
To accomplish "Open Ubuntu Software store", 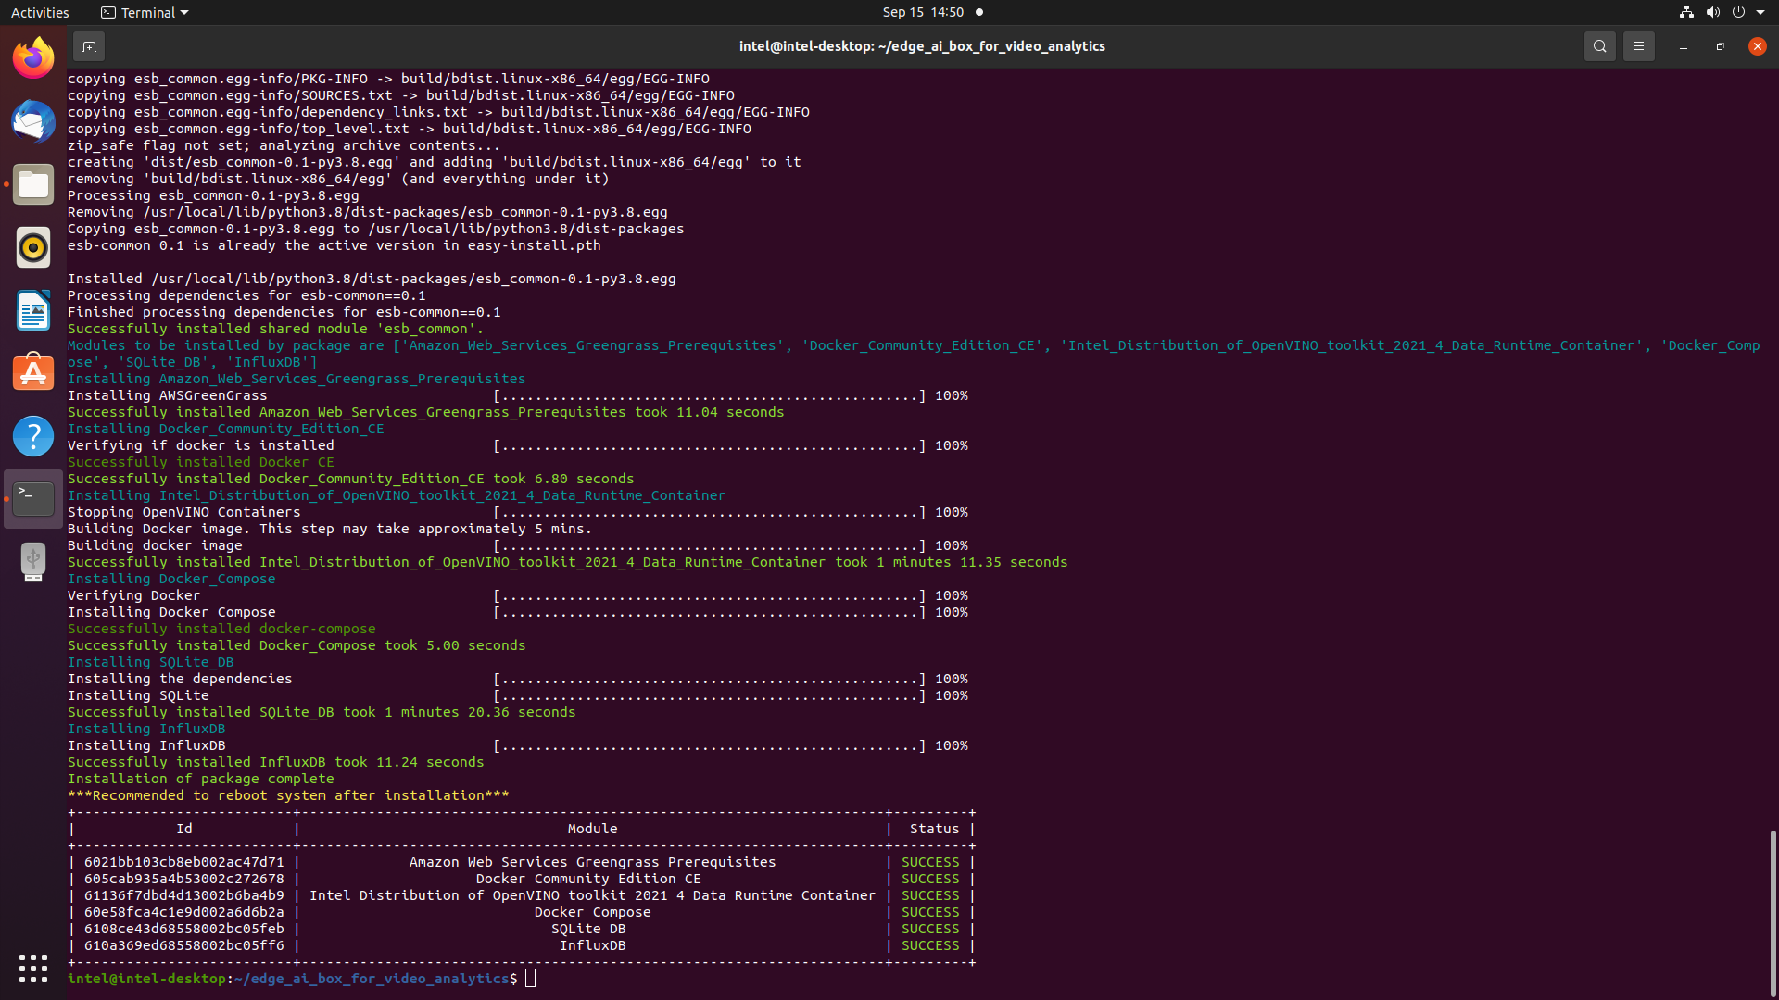I will click(33, 373).
